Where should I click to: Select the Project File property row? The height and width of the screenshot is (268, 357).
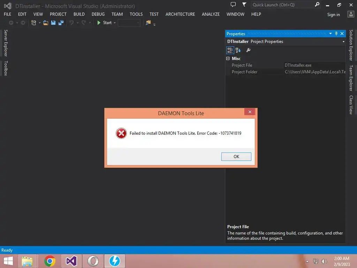click(286, 65)
